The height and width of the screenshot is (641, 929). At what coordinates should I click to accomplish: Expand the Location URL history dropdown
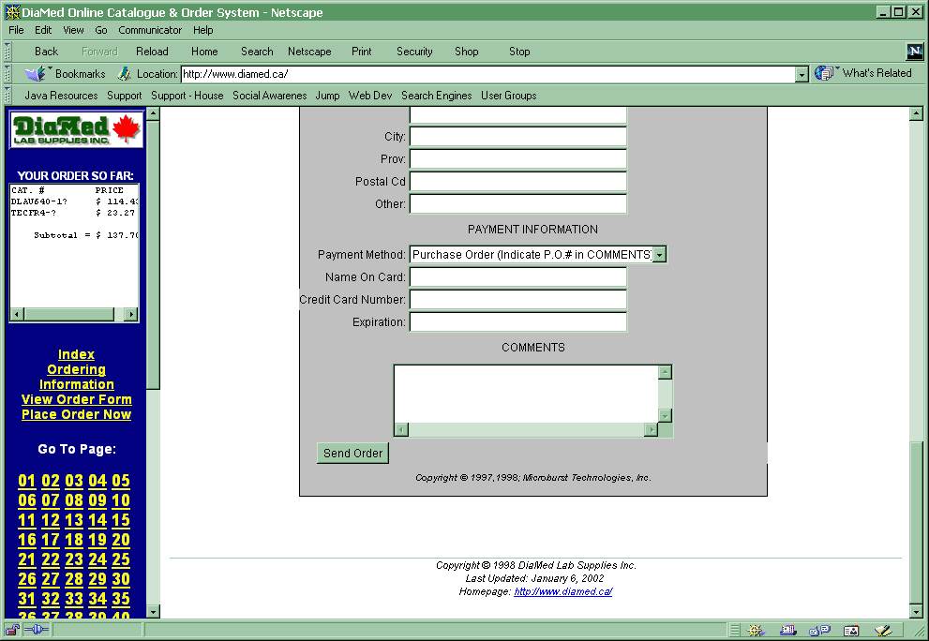(802, 74)
